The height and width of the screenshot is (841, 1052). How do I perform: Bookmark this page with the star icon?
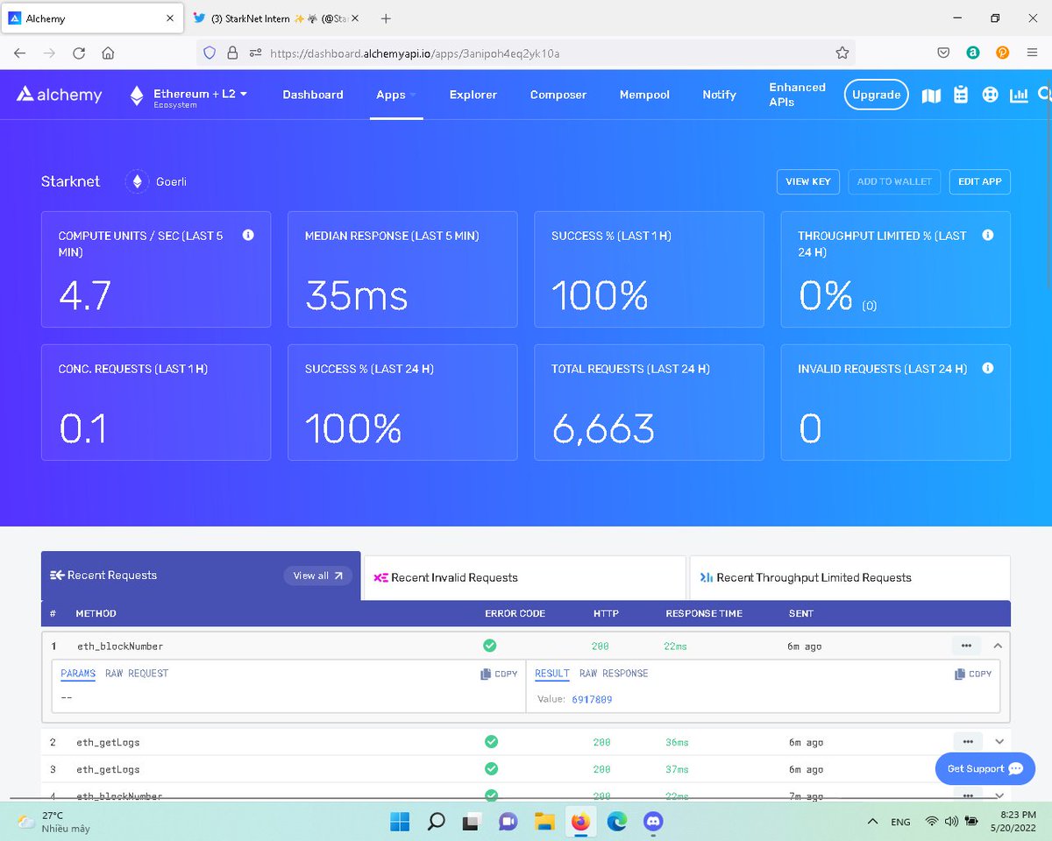pyautogui.click(x=842, y=53)
